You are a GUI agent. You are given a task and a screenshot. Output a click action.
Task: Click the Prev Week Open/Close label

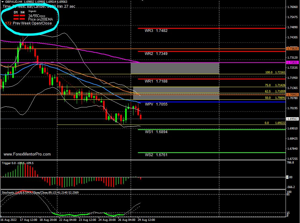[x=34, y=23]
